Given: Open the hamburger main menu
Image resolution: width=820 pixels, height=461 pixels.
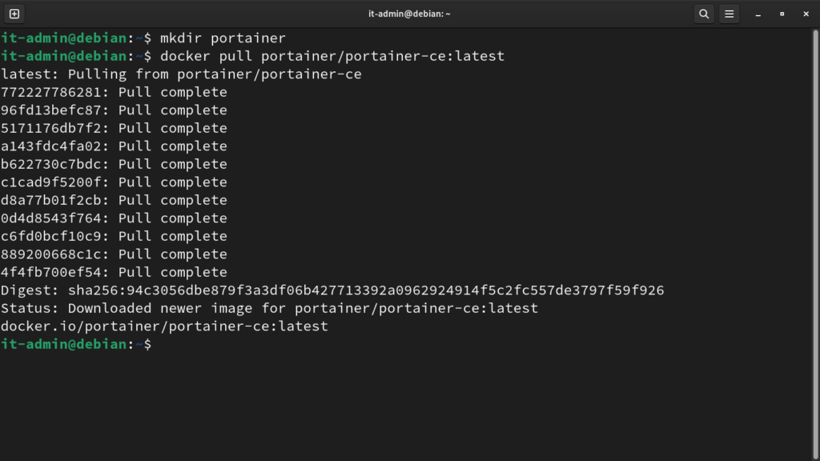Looking at the screenshot, I should (x=729, y=14).
